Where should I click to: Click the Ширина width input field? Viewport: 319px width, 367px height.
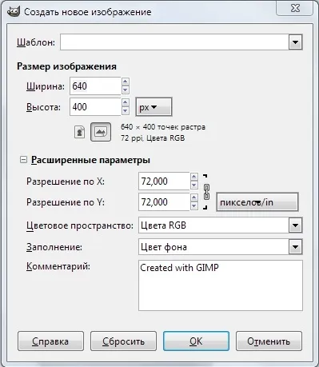click(95, 86)
